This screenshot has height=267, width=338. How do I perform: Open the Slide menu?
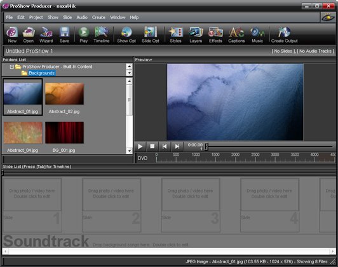point(67,17)
